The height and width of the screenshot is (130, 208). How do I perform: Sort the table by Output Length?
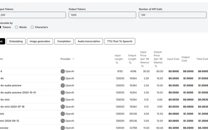tap(130, 63)
